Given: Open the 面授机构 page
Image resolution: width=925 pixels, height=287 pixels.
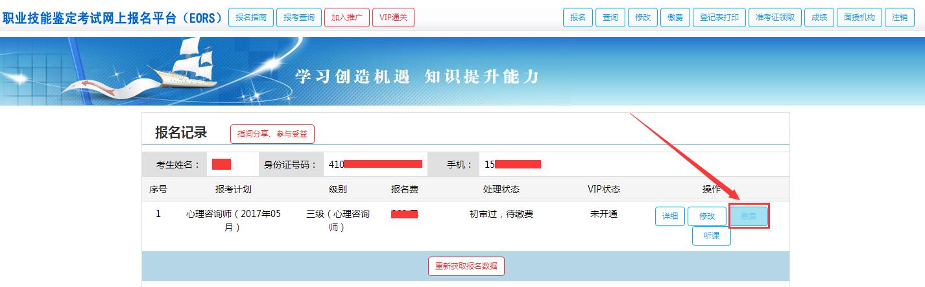Looking at the screenshot, I should coord(859,17).
